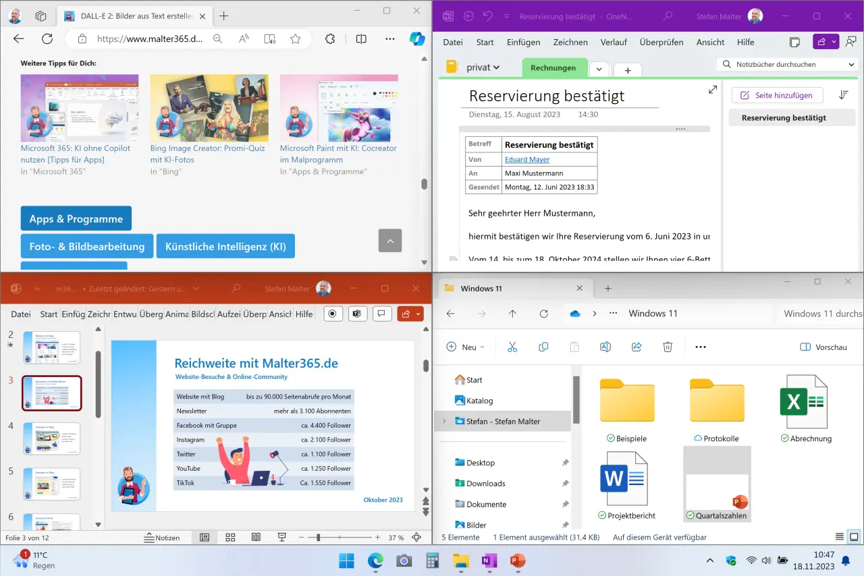The image size is (864, 576).
Task: Open the Eduard Mayer sender link
Action: (x=527, y=159)
